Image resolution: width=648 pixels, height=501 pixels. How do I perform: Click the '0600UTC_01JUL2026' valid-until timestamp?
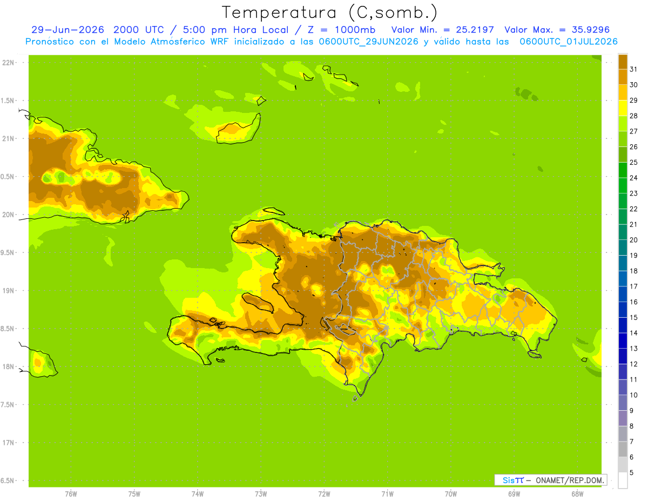tap(569, 42)
